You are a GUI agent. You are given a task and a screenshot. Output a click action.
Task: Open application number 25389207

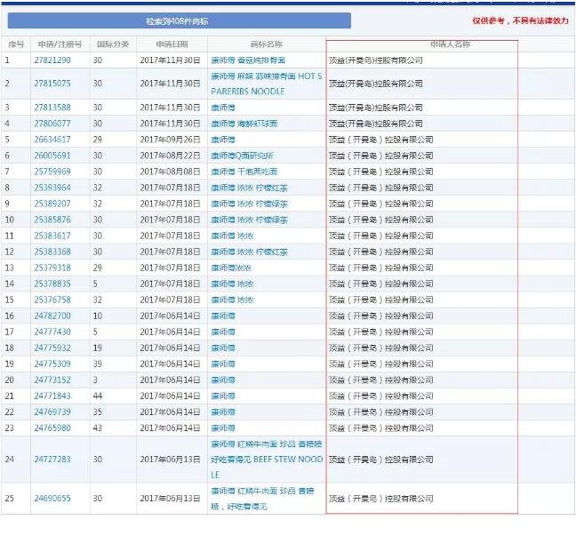pos(52,204)
